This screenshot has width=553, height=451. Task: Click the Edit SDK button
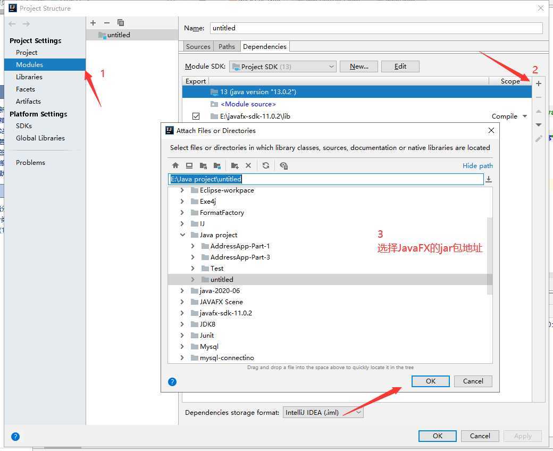[400, 66]
